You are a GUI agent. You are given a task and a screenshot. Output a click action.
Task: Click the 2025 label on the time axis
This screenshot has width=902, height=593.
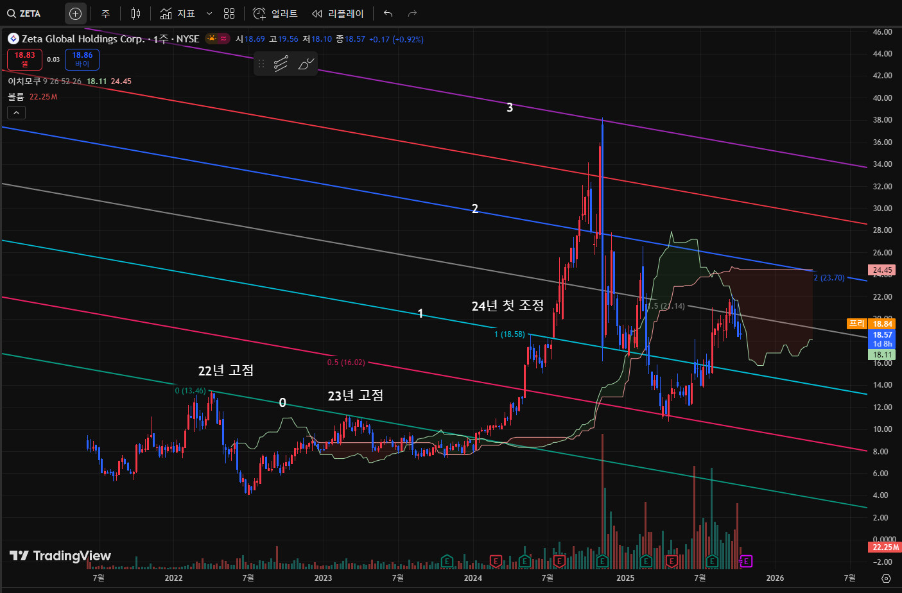(x=625, y=578)
